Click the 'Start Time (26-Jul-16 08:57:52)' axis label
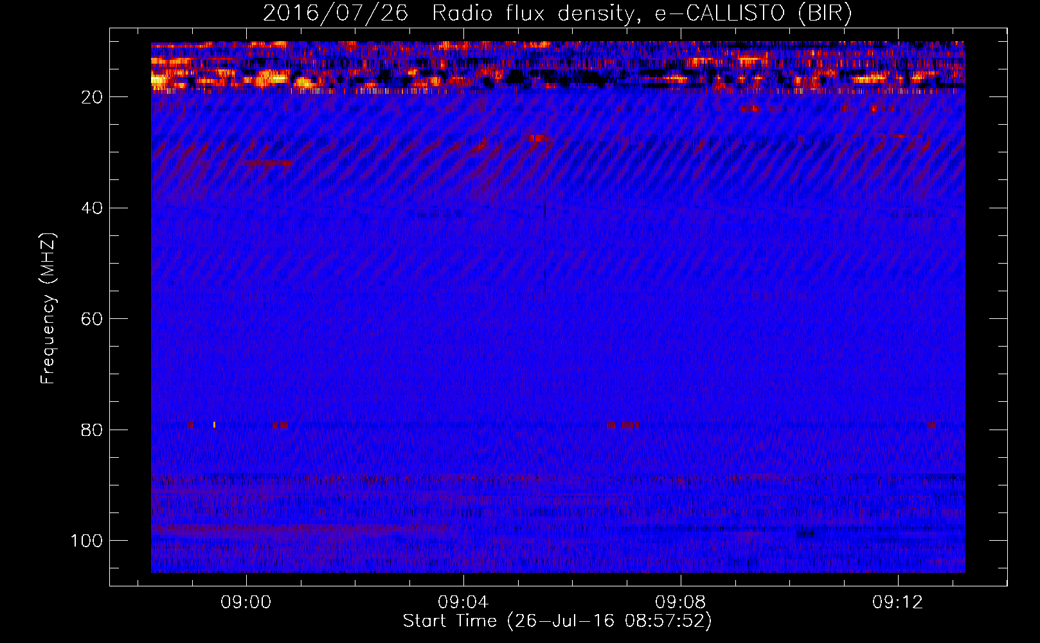1040x643 pixels. pyautogui.click(x=557, y=621)
